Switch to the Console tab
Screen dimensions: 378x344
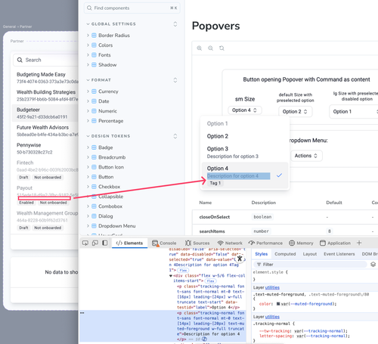164,243
